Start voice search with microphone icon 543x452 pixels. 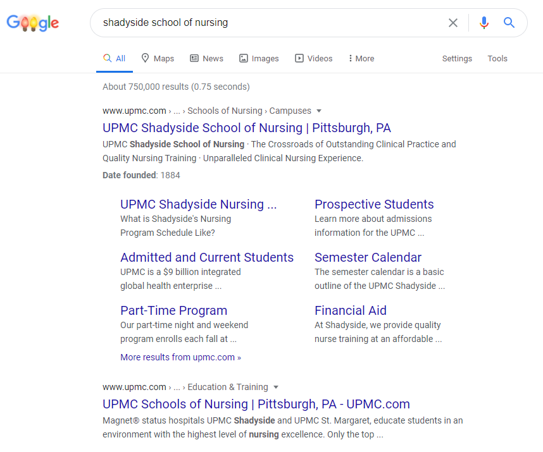click(484, 23)
